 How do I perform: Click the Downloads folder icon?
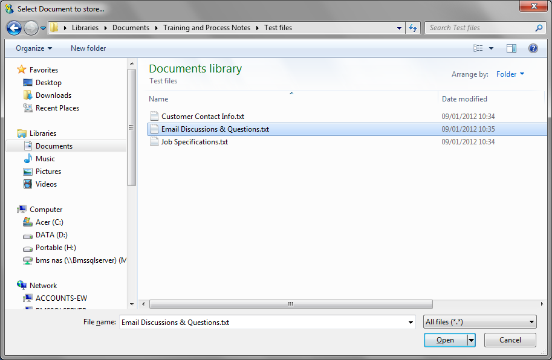click(28, 95)
